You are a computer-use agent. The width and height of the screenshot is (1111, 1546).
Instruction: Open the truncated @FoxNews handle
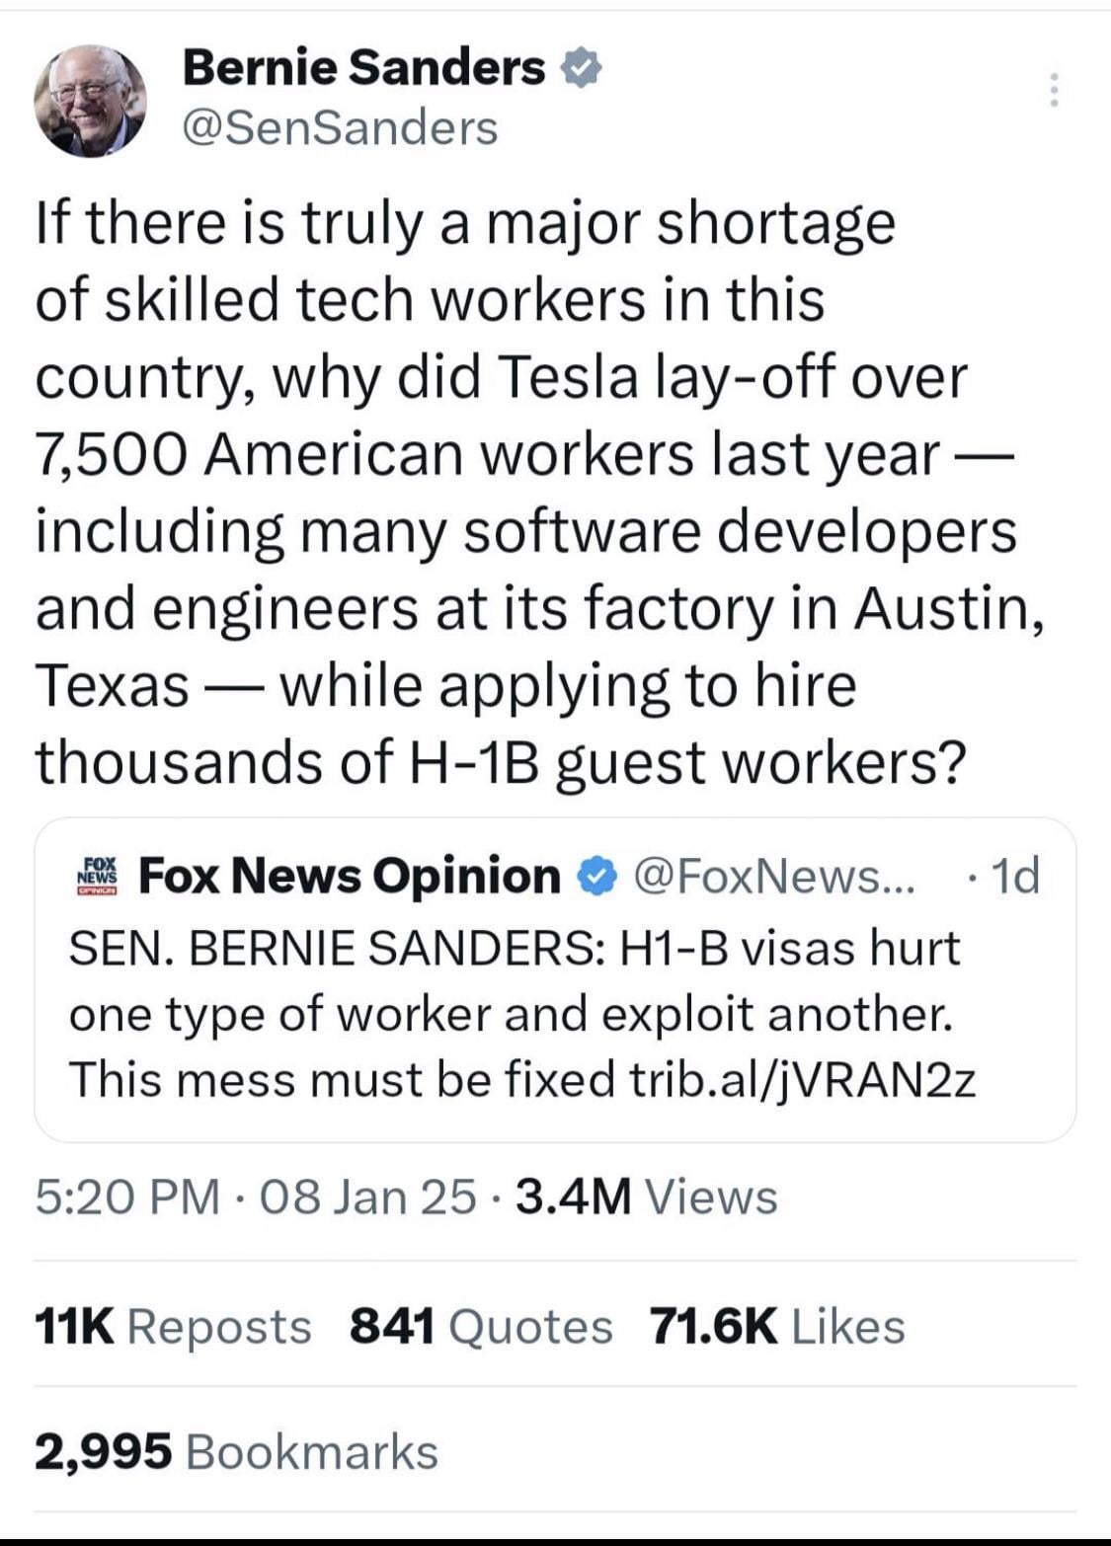tap(774, 876)
